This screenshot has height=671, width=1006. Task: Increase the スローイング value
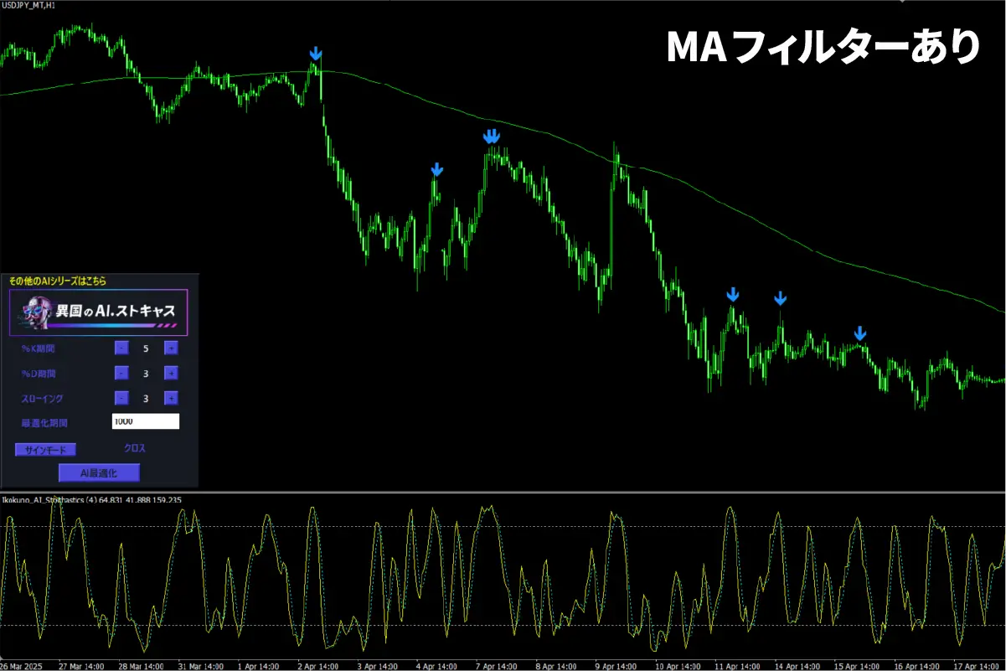171,398
